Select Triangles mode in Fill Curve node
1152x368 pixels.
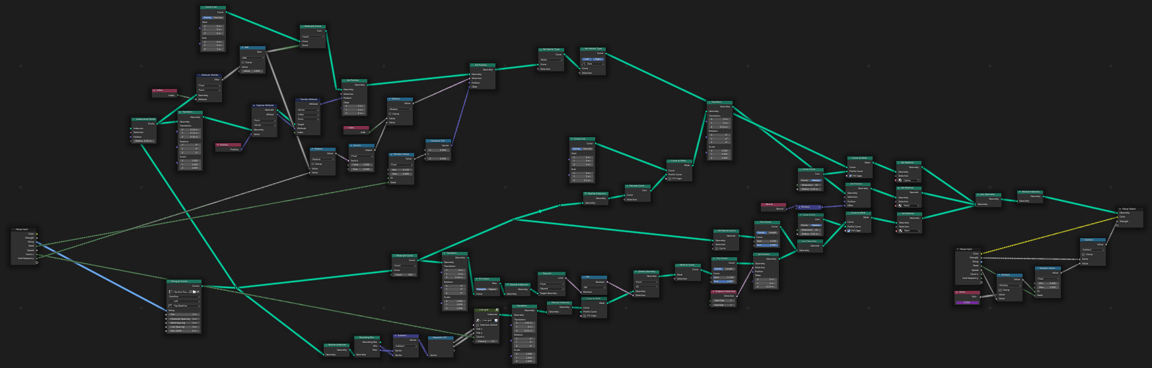coord(481,290)
